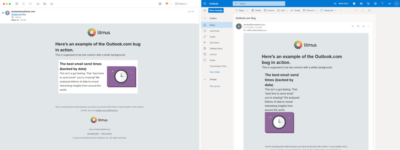Click the orange Flag icon in Apple Mail
Viewport: 400px width, 150px height.
167,4
